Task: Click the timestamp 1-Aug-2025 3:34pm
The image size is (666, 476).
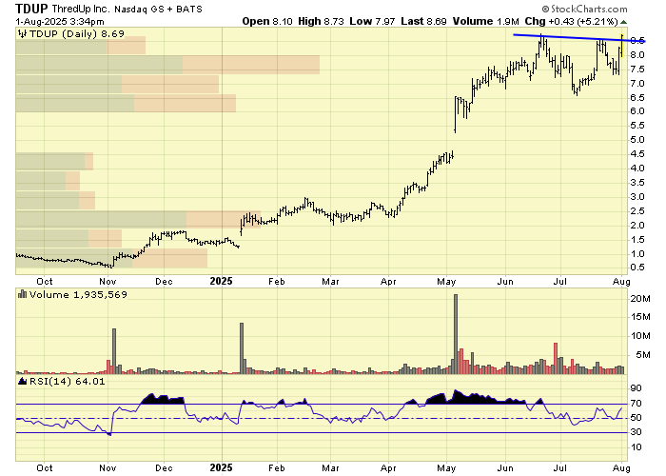Action: pos(59,21)
